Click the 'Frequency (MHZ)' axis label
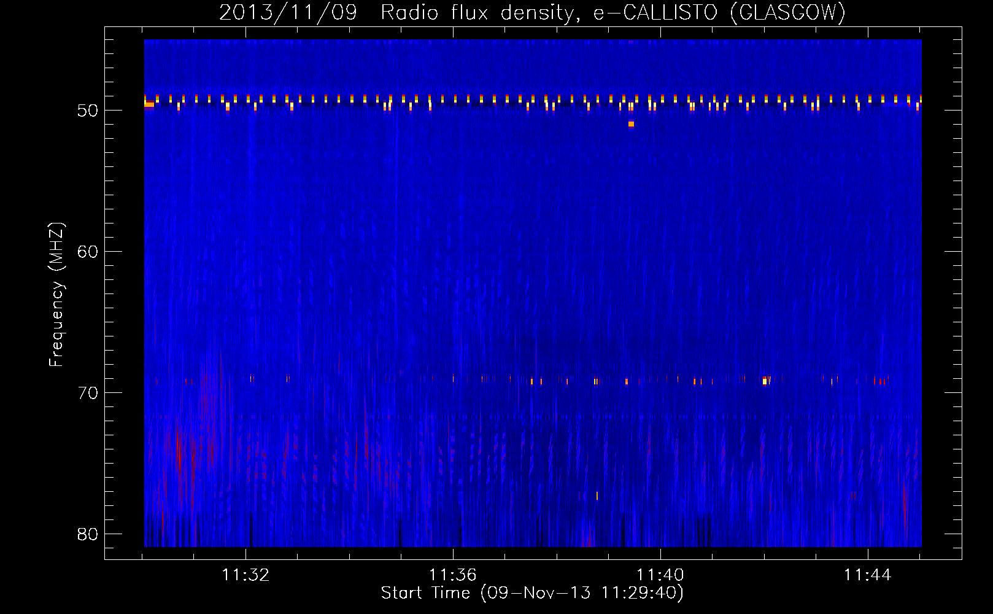 (56, 295)
